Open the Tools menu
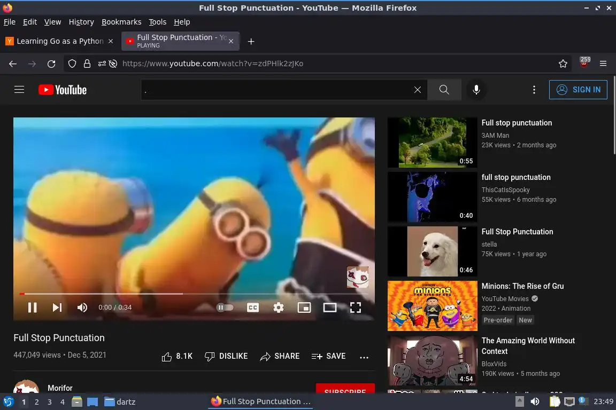 pos(158,22)
